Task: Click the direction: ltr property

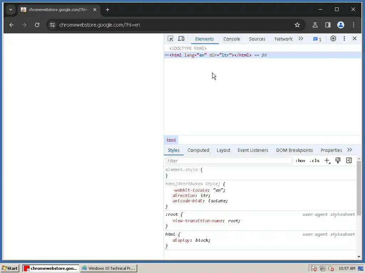Action: pyautogui.click(x=191, y=196)
